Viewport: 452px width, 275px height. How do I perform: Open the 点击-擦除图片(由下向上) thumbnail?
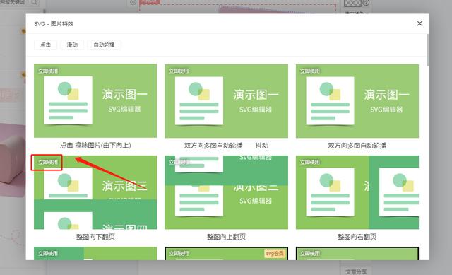tap(95, 100)
